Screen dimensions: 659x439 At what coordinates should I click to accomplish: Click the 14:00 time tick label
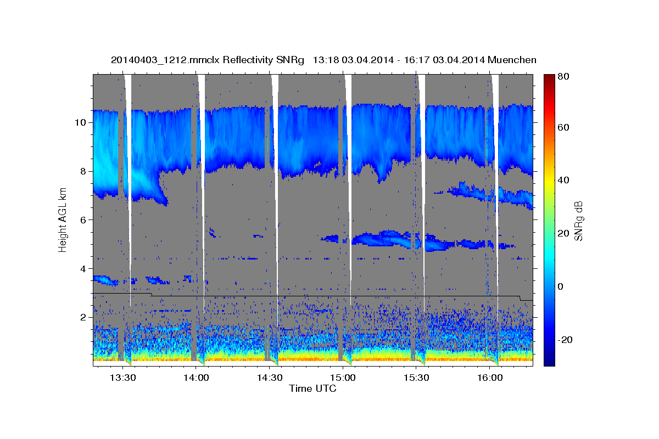point(196,378)
